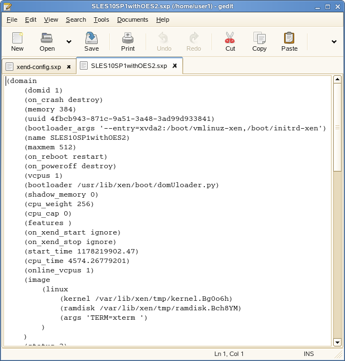Expand the toolbar overflow arrow
This screenshot has width=345, height=361.
(334, 42)
